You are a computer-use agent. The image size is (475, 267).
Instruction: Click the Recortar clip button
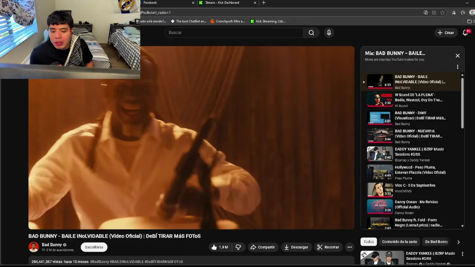(x=328, y=247)
